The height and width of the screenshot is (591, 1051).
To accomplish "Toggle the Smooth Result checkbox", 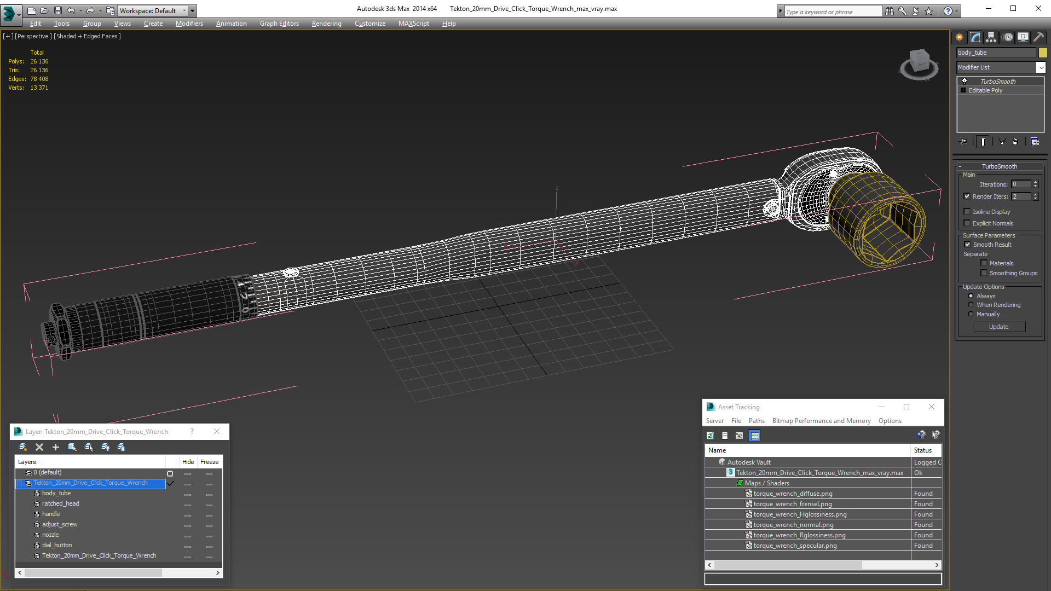I will 967,245.
